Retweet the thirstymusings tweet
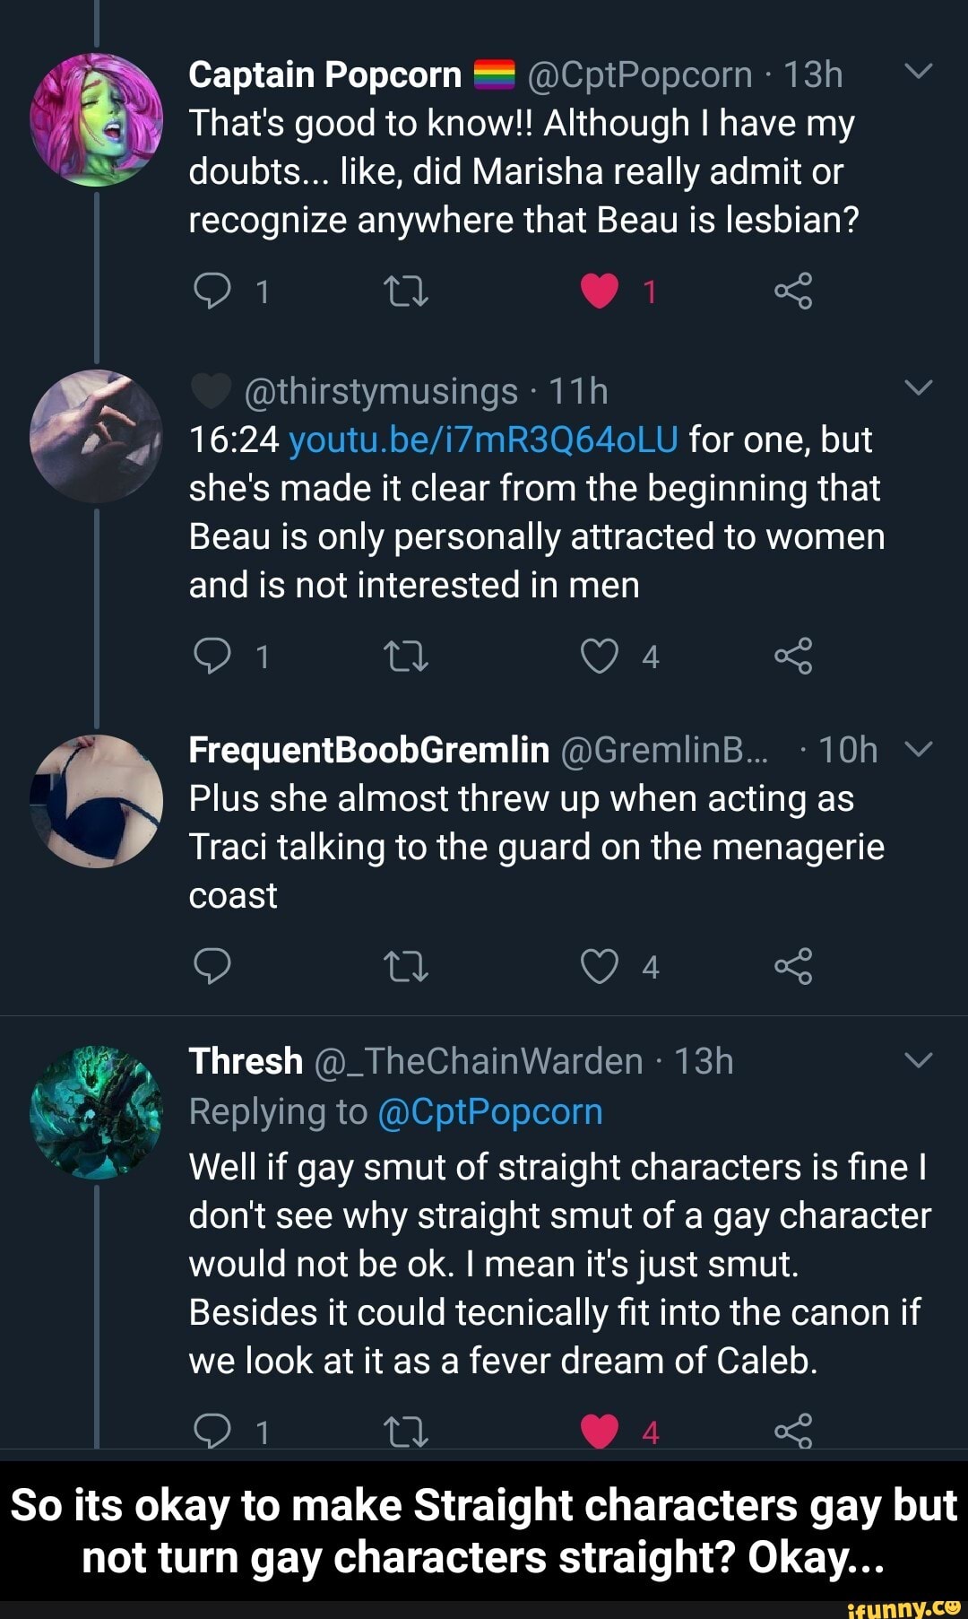 pos(405,657)
